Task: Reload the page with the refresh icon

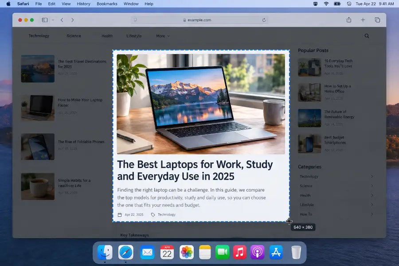Action: [264, 20]
